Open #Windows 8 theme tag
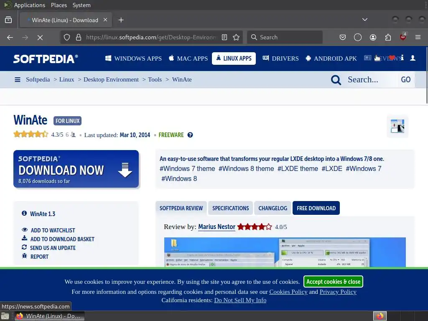Screen dimensions: 428x321 tap(246, 169)
